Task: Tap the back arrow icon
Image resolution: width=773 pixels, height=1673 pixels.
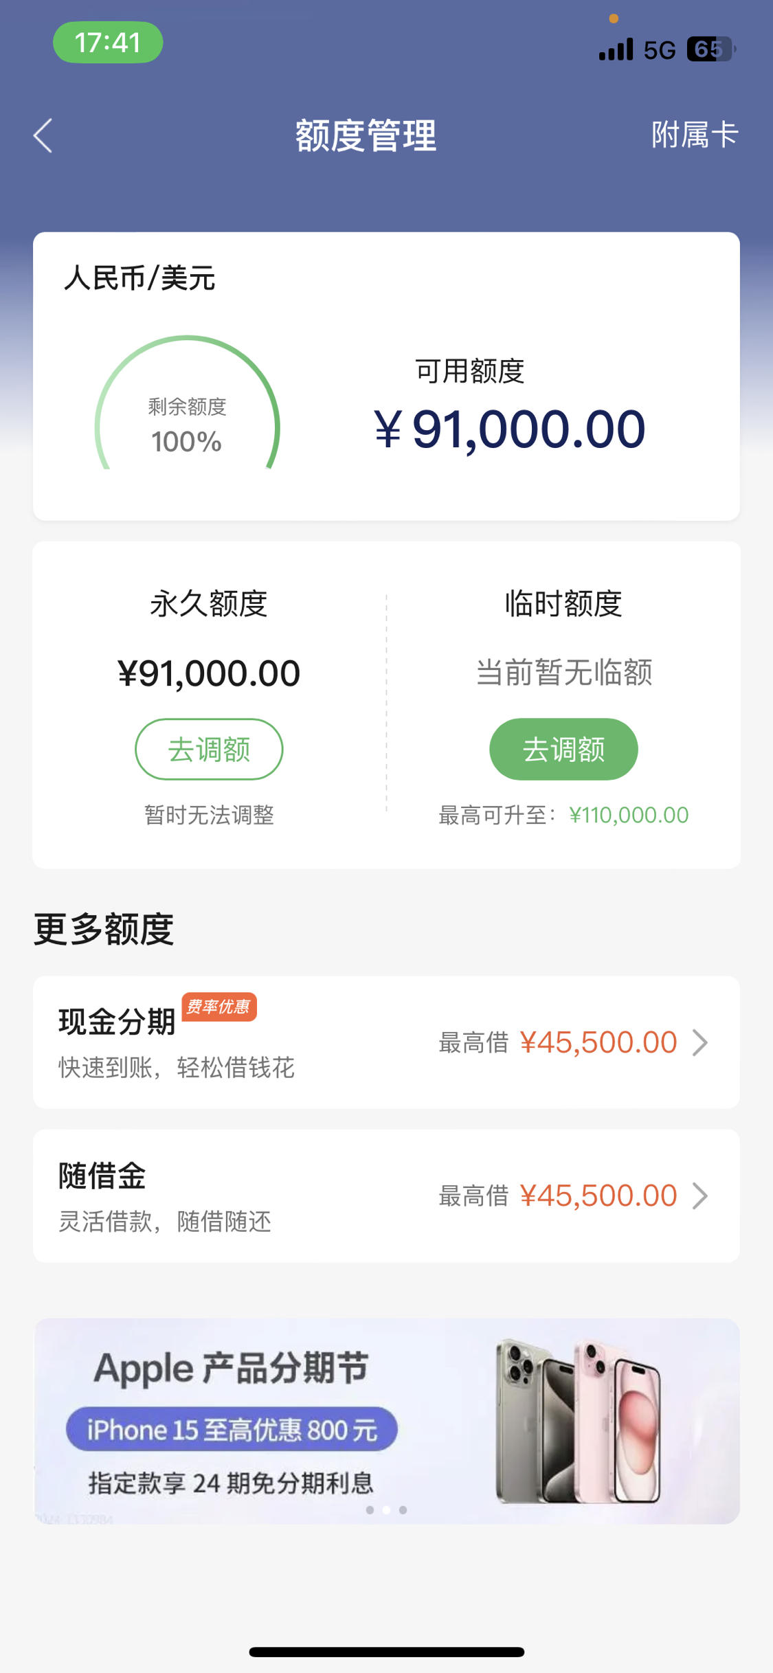Action: (43, 135)
